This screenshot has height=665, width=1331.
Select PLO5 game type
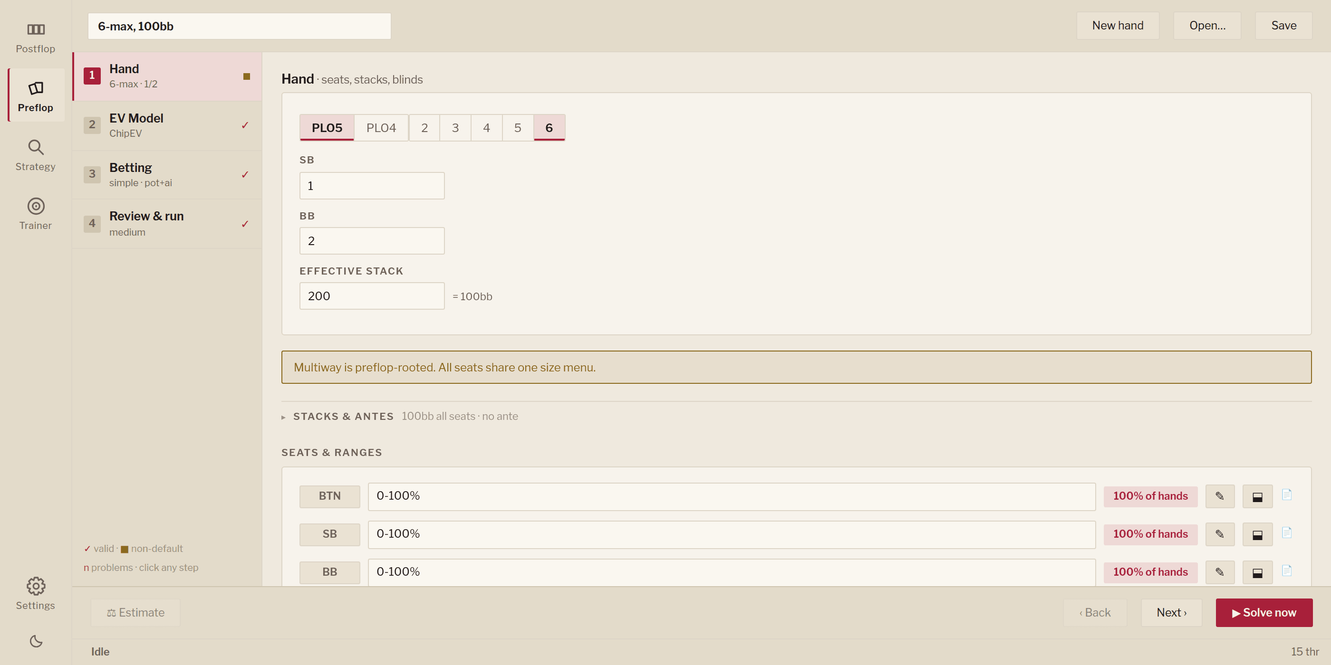pyautogui.click(x=327, y=127)
